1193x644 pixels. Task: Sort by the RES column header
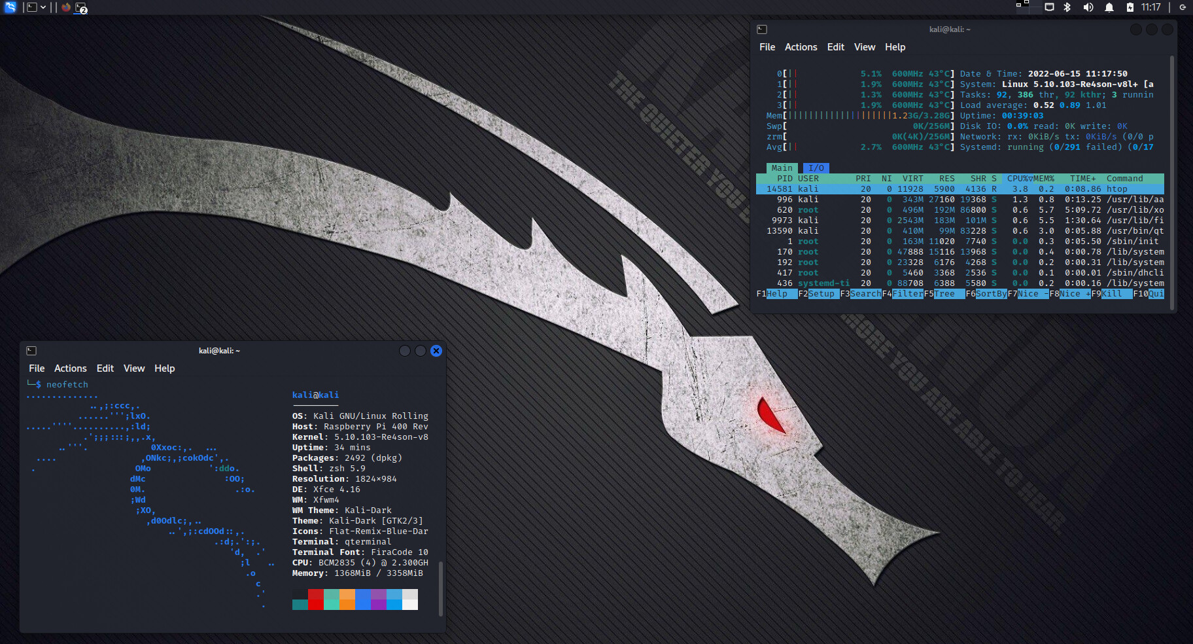(x=947, y=179)
